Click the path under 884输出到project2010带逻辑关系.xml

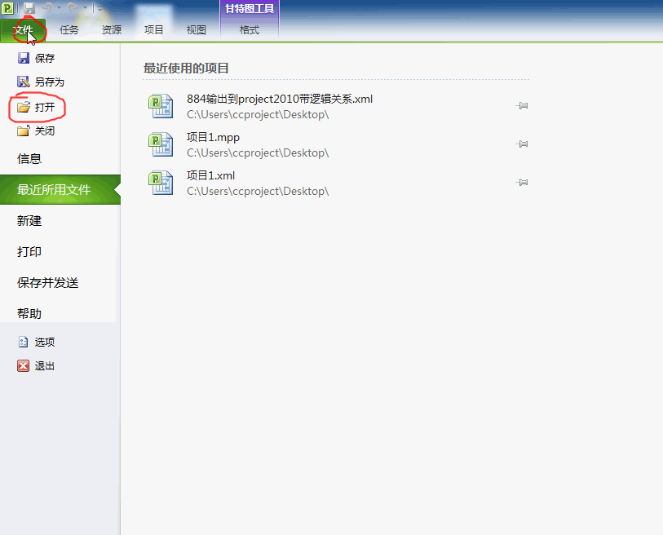coord(258,115)
